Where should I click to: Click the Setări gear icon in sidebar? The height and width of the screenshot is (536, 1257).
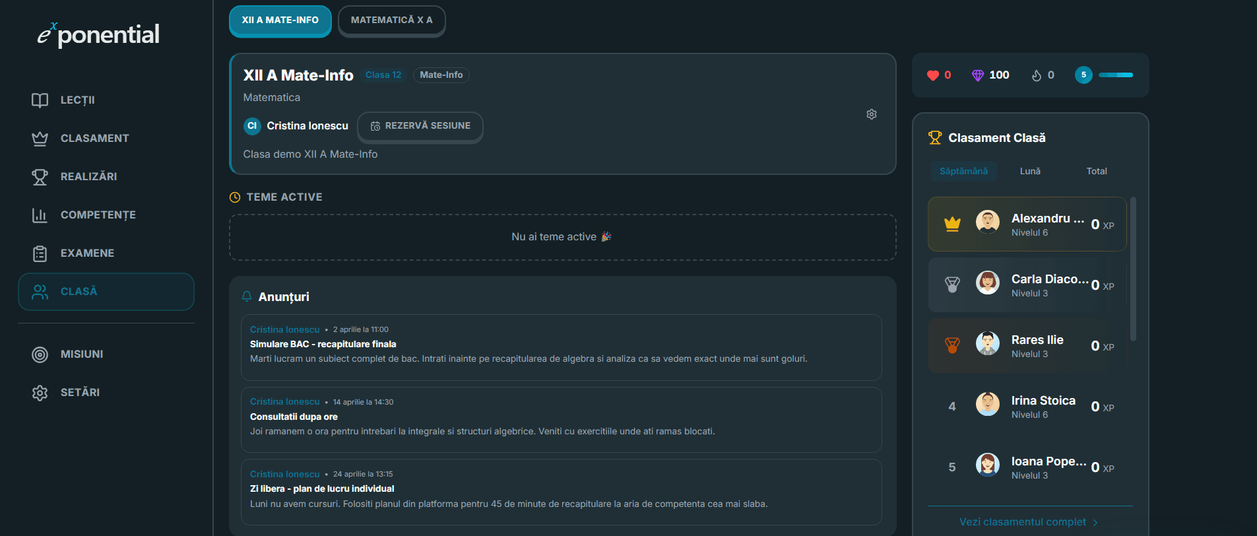40,393
